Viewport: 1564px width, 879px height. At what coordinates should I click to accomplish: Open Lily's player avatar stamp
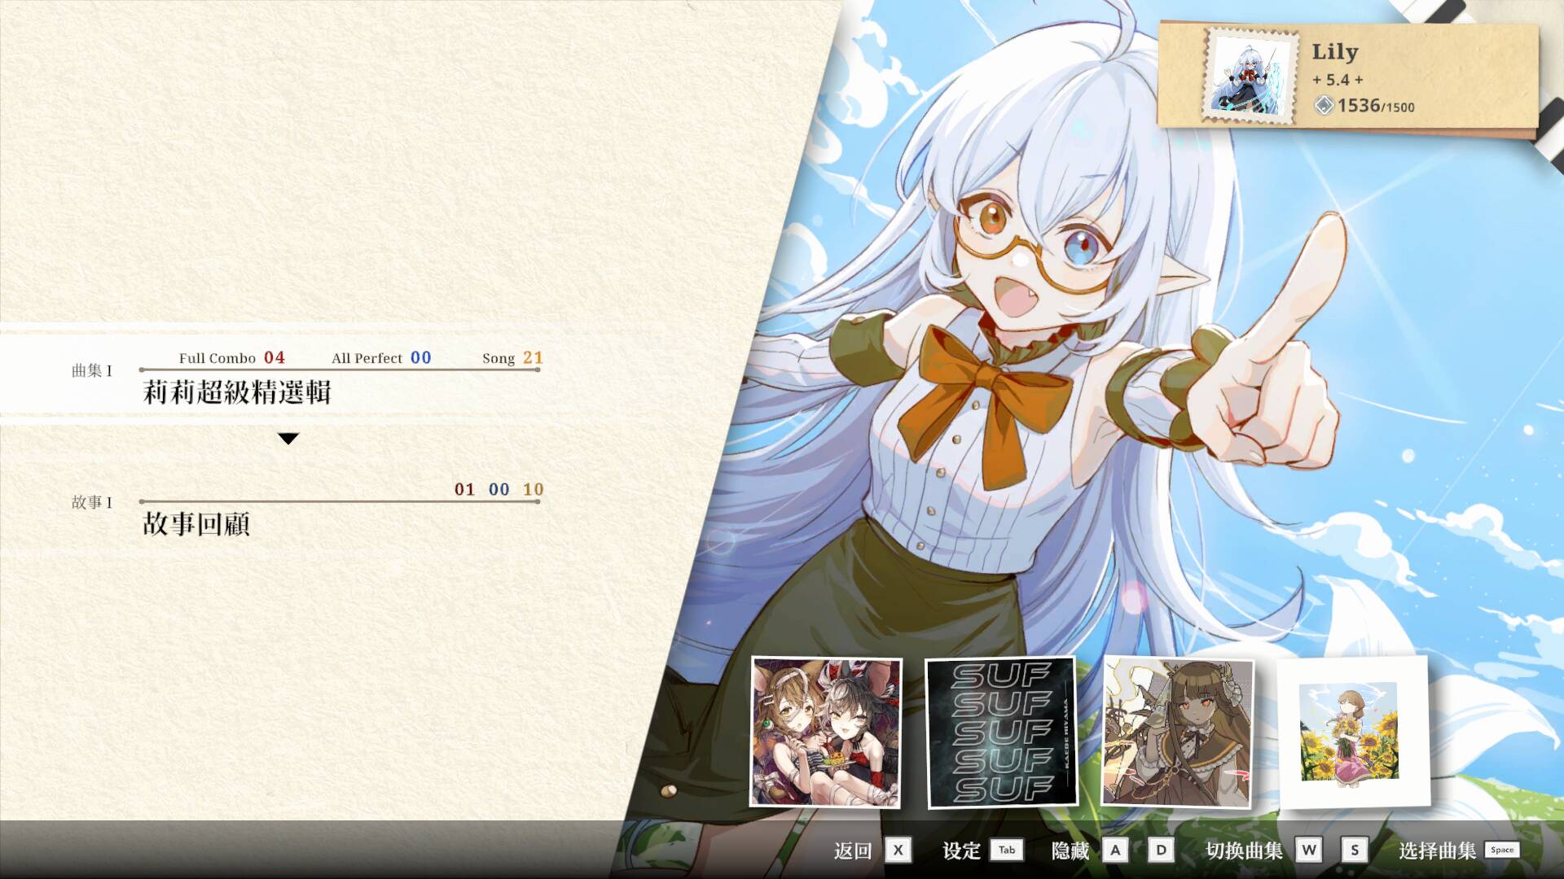(1251, 77)
